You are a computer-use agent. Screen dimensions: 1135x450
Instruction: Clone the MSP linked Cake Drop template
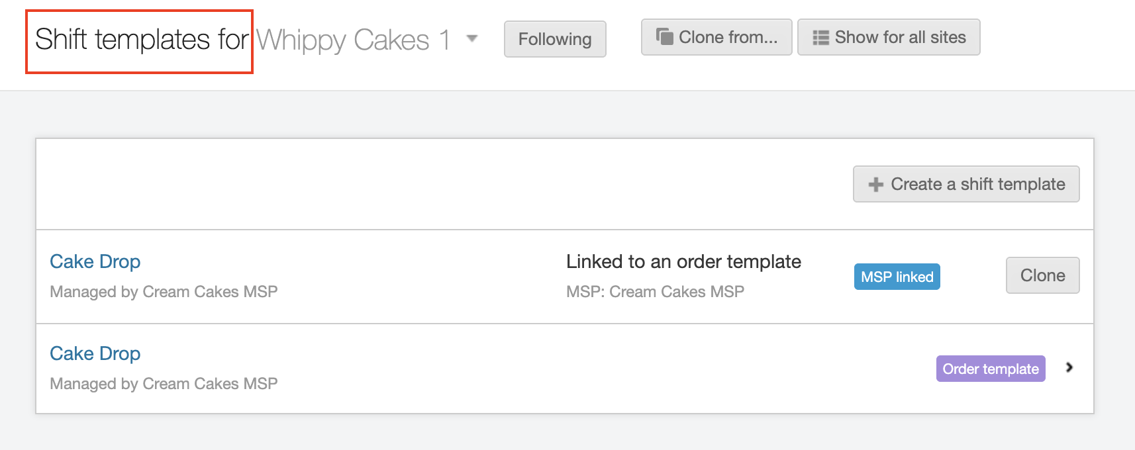(1042, 275)
